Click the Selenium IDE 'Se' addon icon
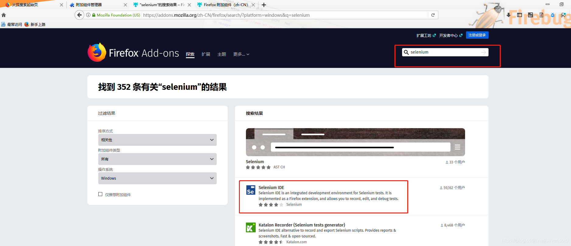This screenshot has width=571, height=246. pos(250,190)
